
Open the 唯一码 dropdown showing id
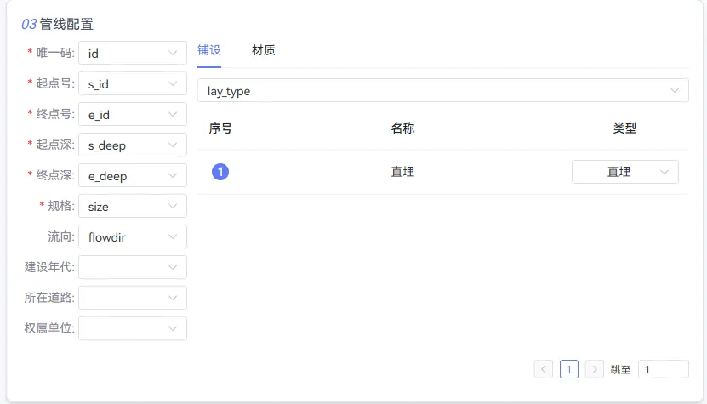(133, 54)
